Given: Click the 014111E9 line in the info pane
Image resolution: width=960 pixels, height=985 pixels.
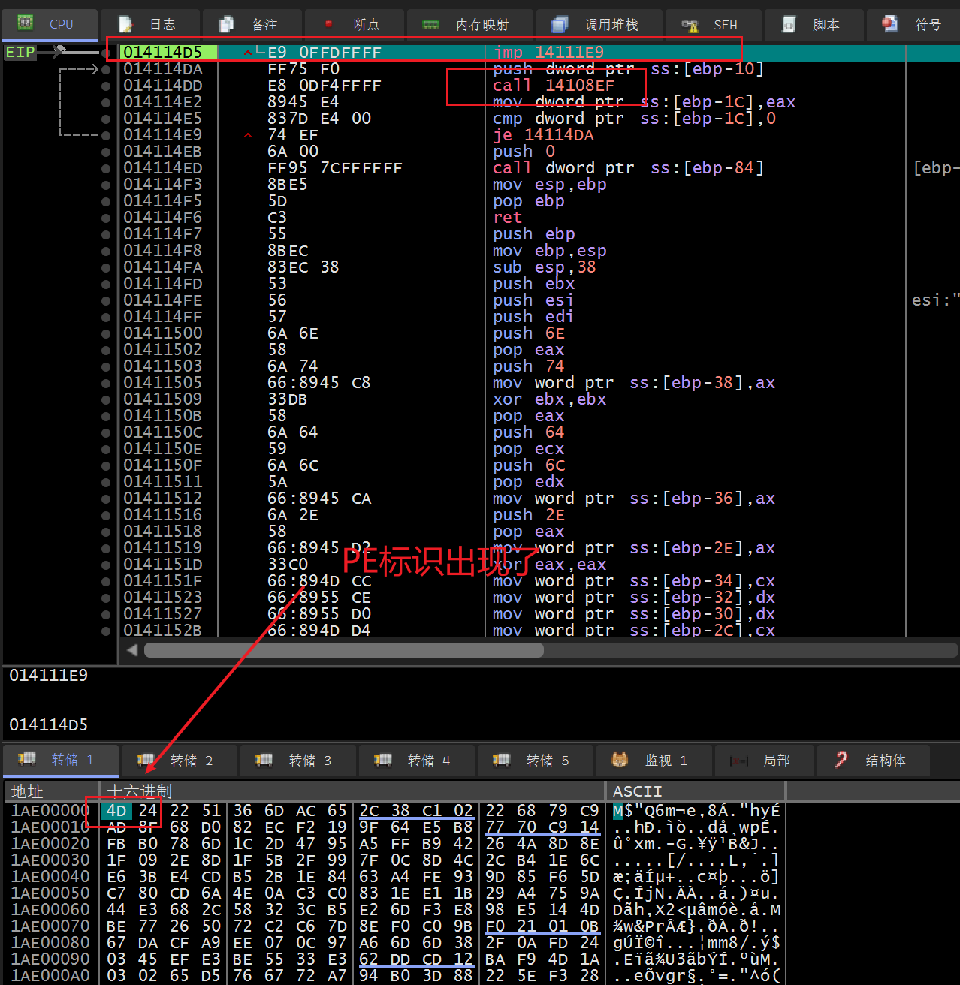Looking at the screenshot, I should tap(49, 675).
